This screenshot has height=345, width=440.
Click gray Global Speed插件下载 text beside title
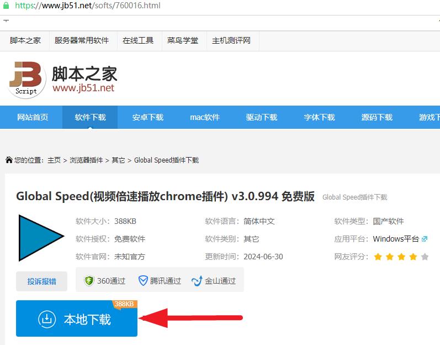coord(354,197)
